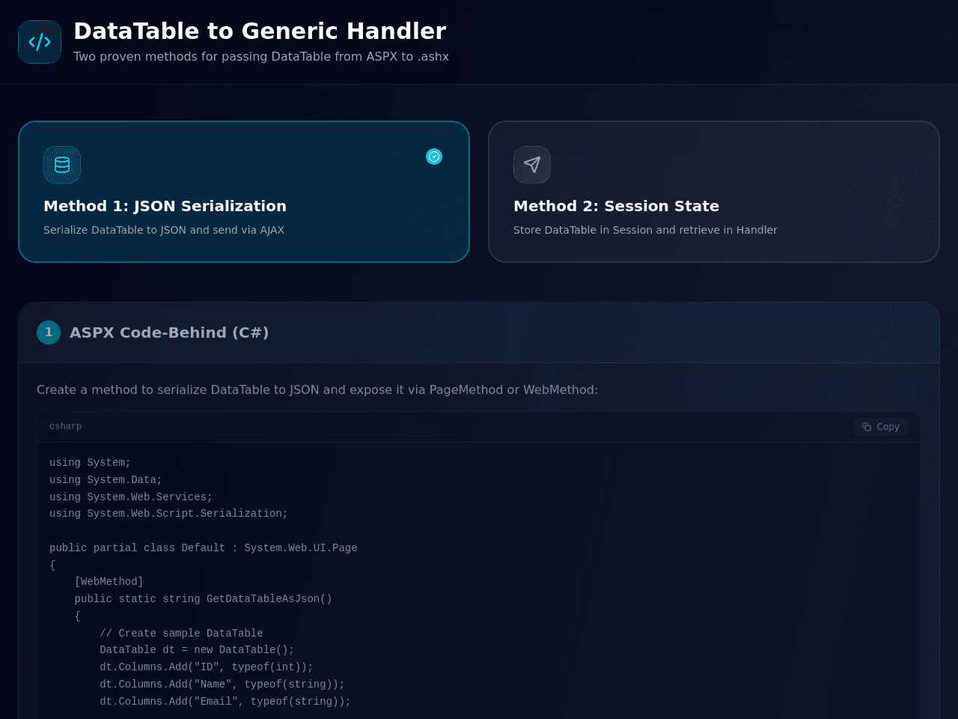958x719 pixels.
Task: Click the 'using System.Web.Services;' line
Action: click(131, 497)
